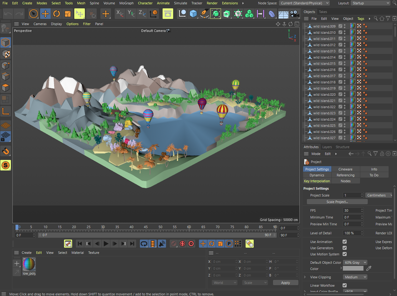Image resolution: width=397 pixels, height=296 pixels.
Task: Expand the Default Object Color dropdown
Action: click(355, 263)
